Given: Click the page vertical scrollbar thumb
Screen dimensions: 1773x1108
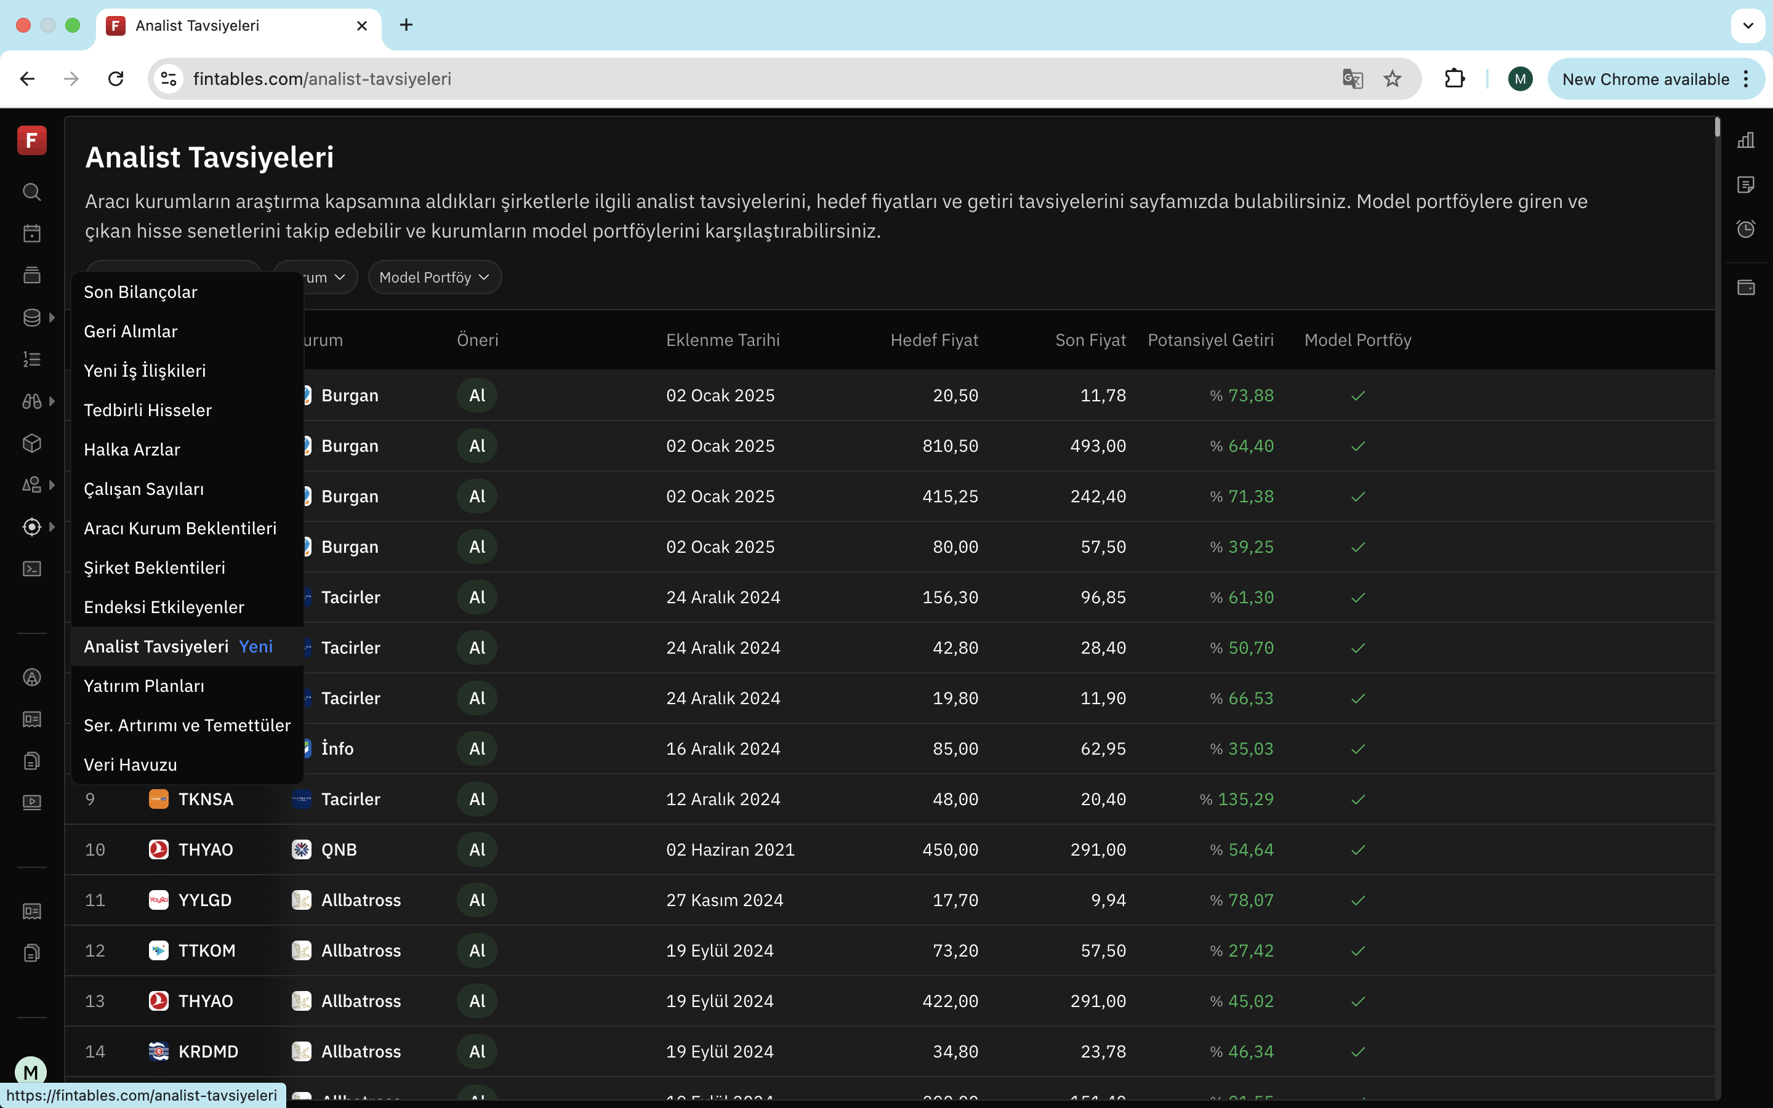Looking at the screenshot, I should pos(1718,127).
